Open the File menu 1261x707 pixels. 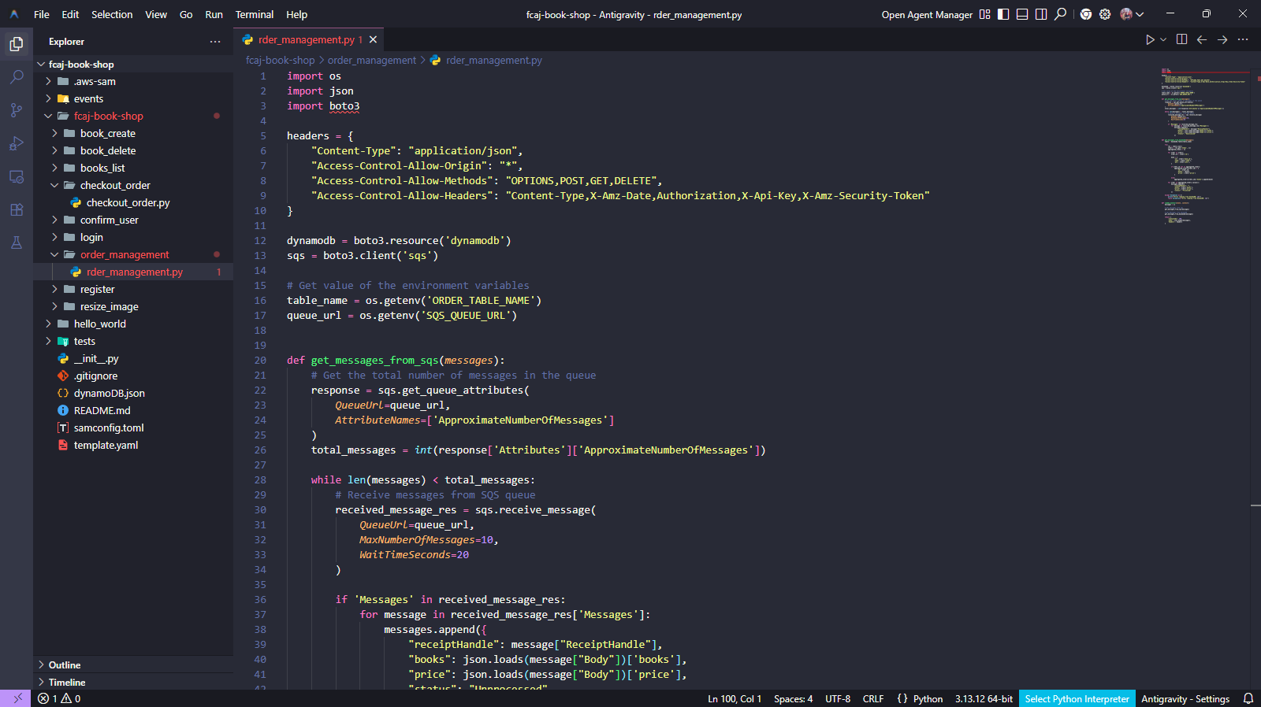click(42, 14)
